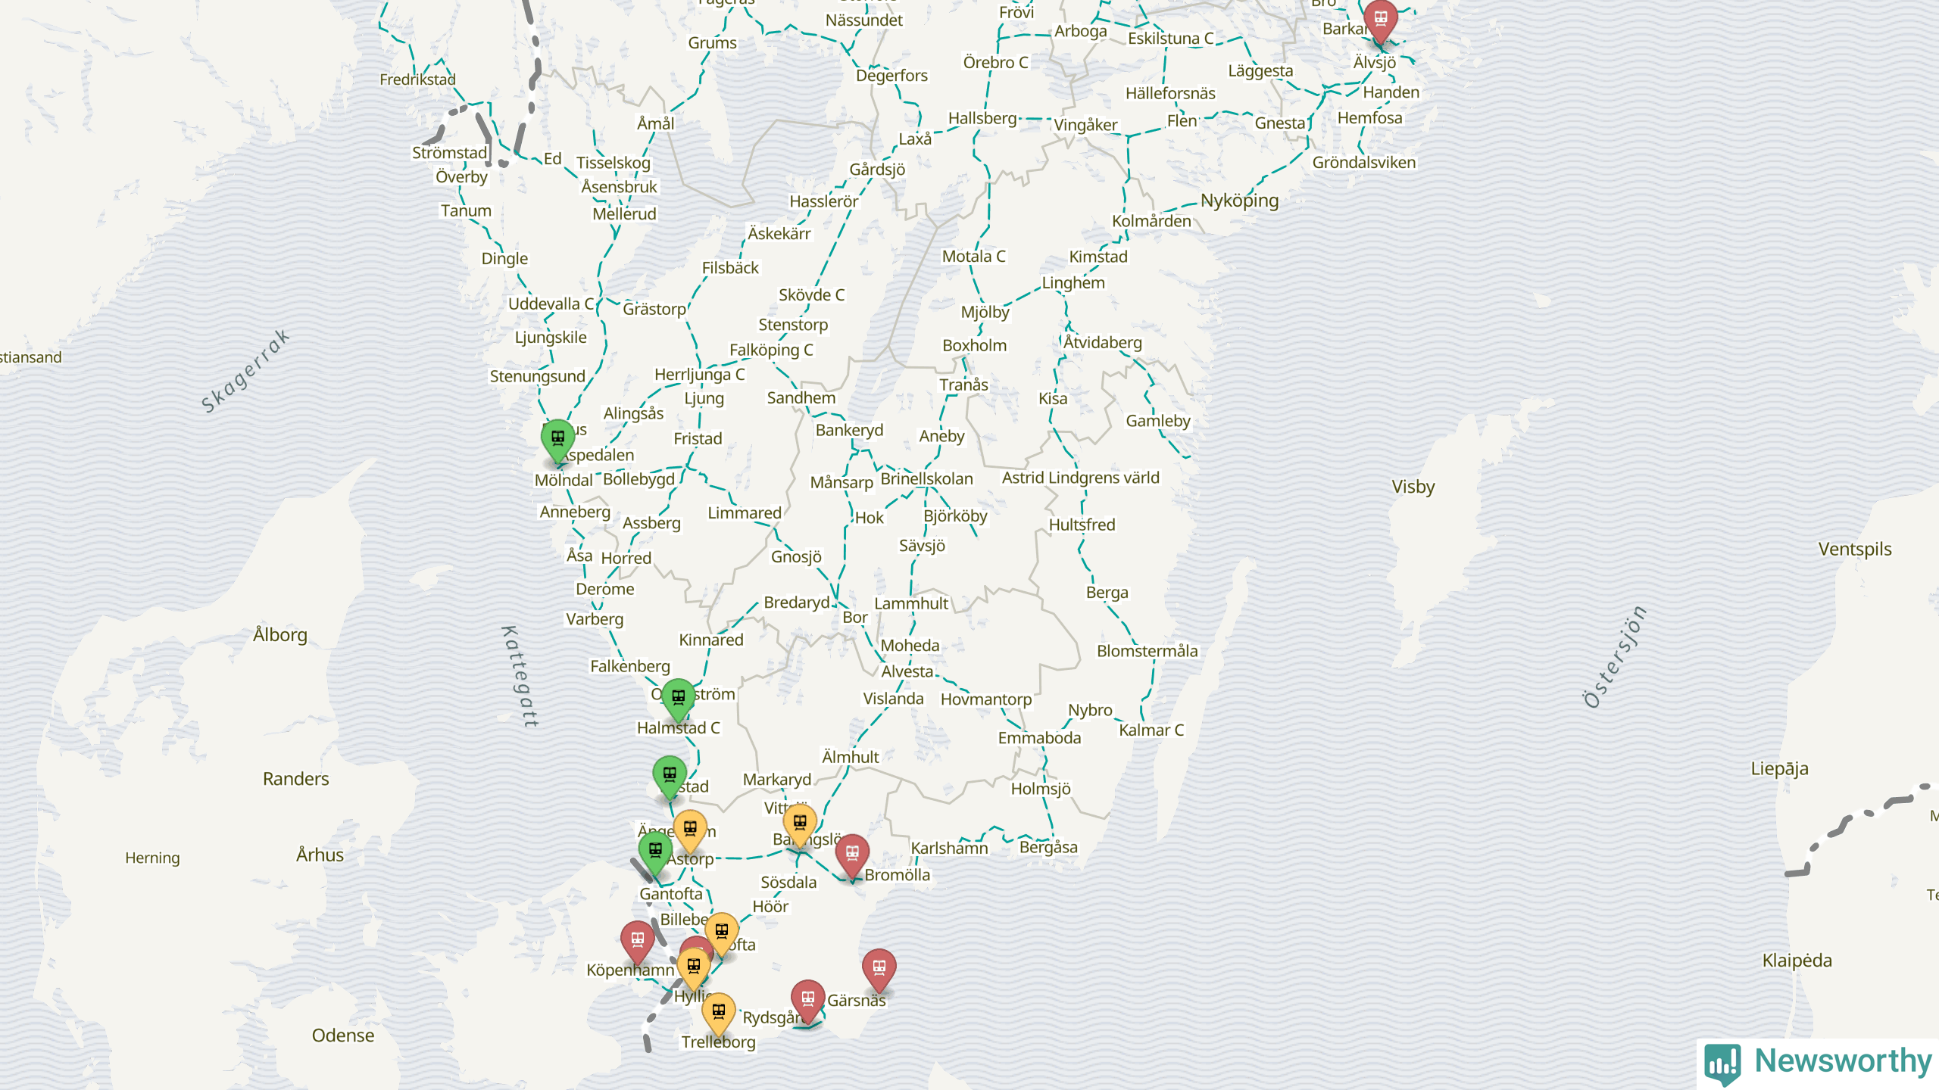Click the Nyköping city label

point(1239,201)
